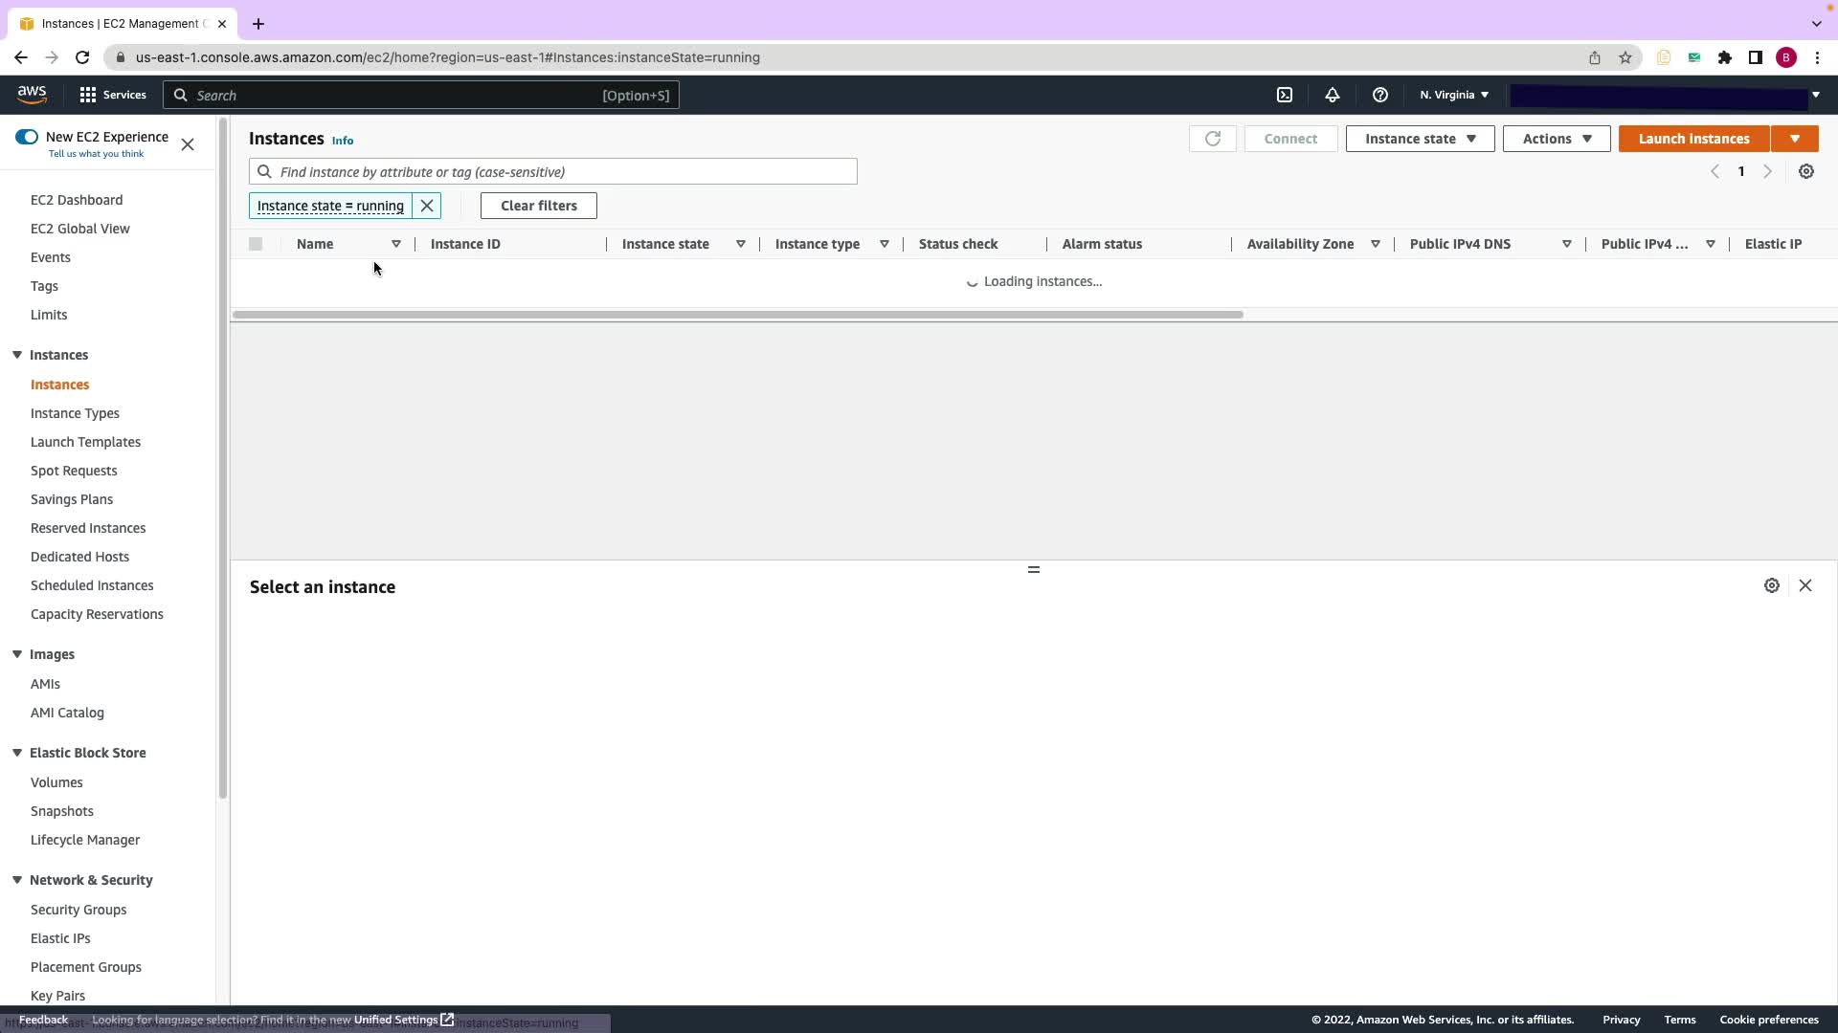1838x1033 pixels.
Task: Open details panel settings gear icon
Action: tap(1771, 585)
